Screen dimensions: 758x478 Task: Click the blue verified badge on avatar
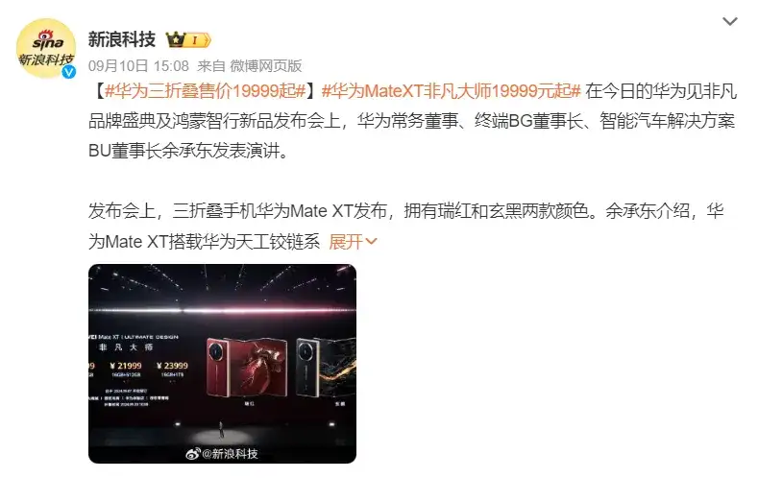[x=69, y=72]
